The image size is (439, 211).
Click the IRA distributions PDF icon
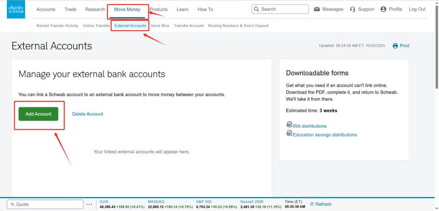(x=289, y=125)
